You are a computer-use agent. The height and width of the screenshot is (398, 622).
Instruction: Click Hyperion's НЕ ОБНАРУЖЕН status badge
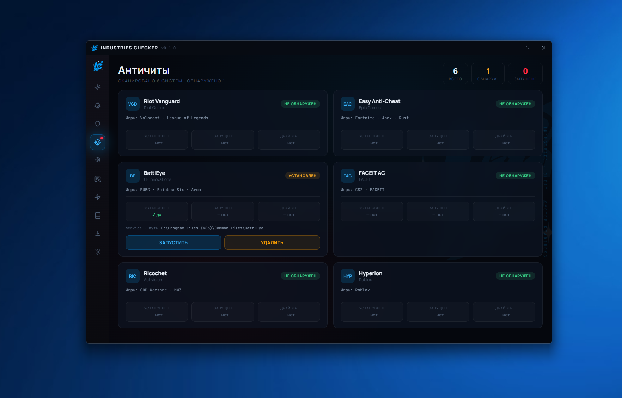(x=516, y=276)
